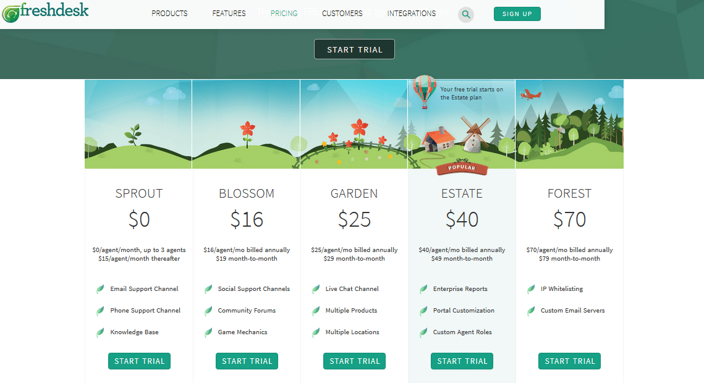Click the Garden plan illustration
Image resolution: width=704 pixels, height=383 pixels.
pos(354,124)
